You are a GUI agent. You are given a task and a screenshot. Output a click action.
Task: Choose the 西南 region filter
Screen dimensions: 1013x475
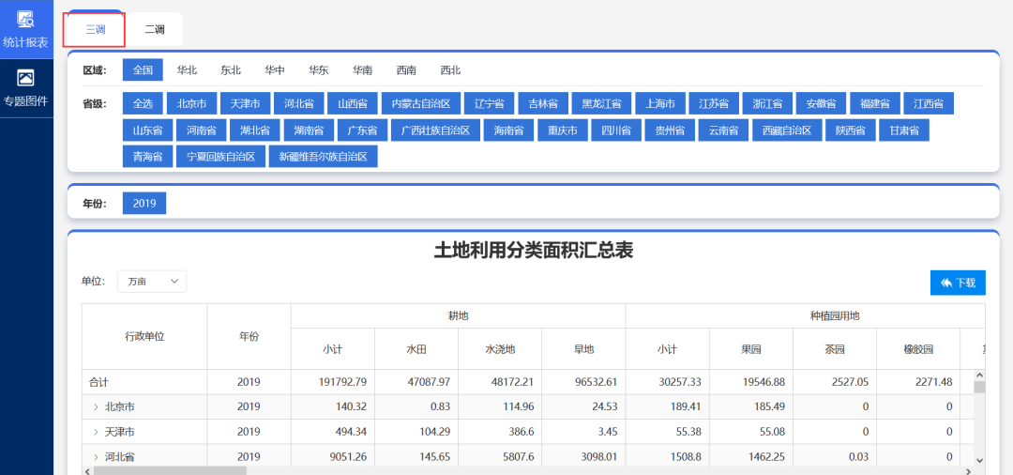(x=406, y=70)
